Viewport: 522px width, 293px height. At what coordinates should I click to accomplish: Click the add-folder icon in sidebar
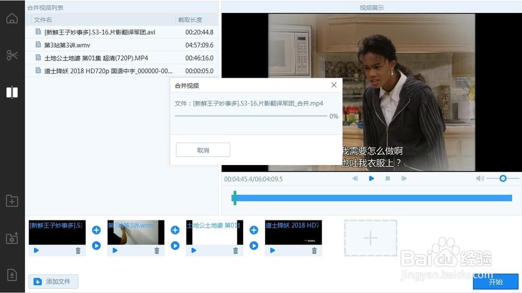12,201
